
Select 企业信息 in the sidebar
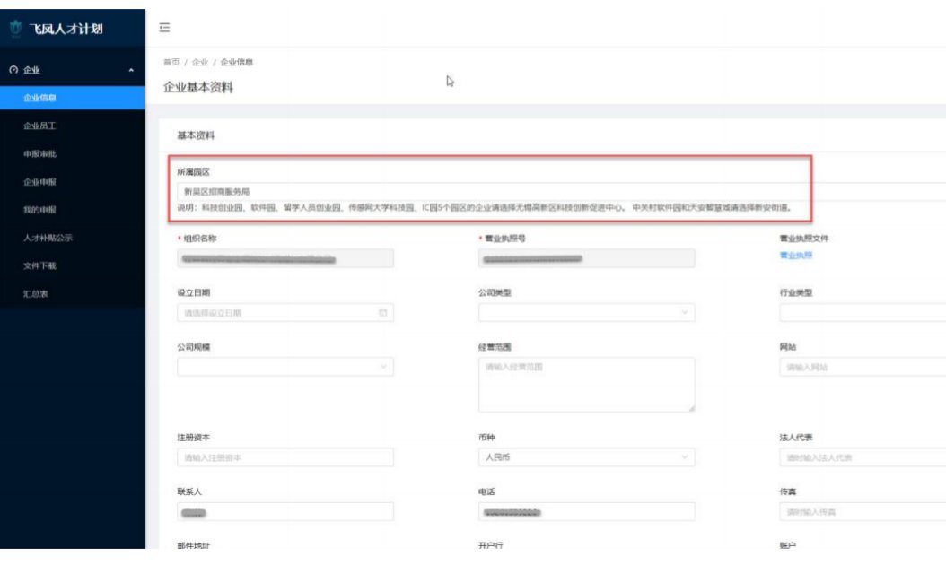pos(40,98)
